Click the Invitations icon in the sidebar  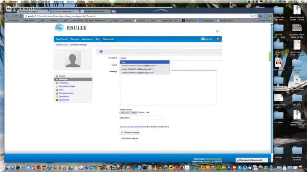coord(57,83)
